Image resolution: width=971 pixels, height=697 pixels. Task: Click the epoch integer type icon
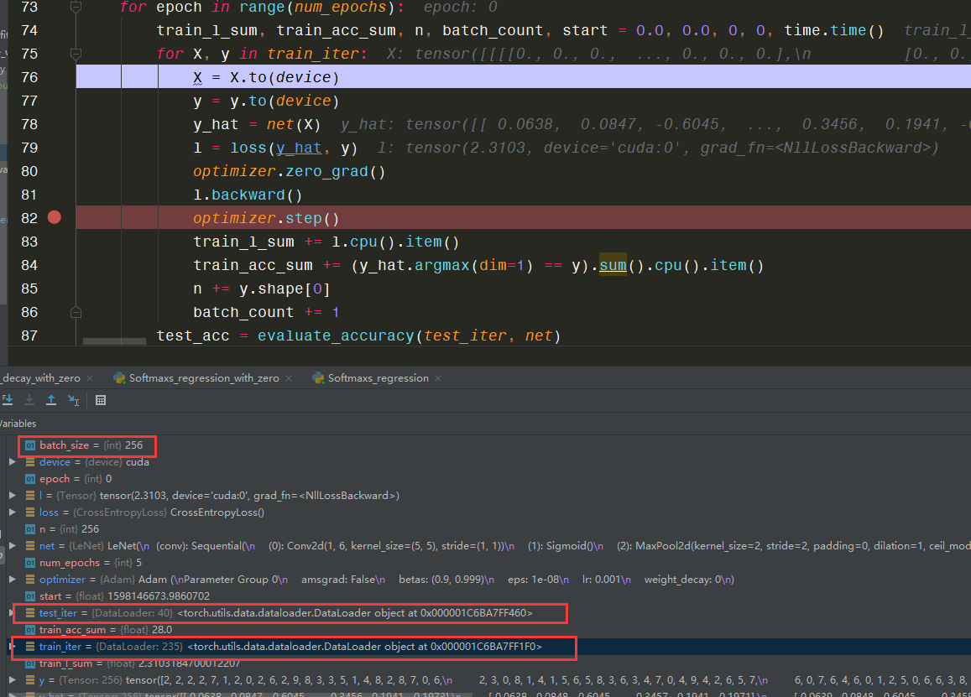click(29, 478)
